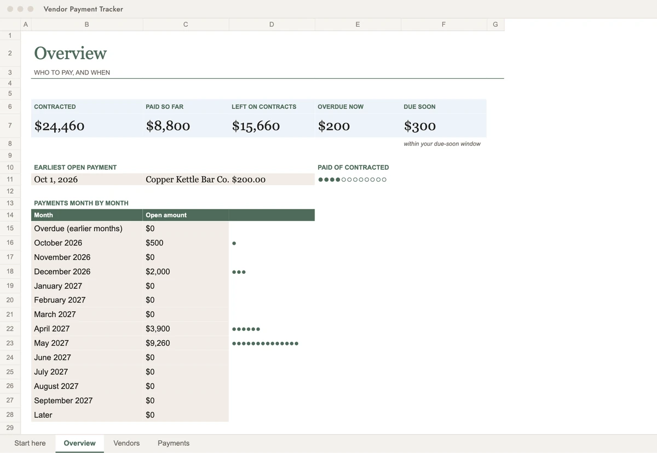Select the March 2027 cell
The height and width of the screenshot is (453, 657).
tap(55, 314)
